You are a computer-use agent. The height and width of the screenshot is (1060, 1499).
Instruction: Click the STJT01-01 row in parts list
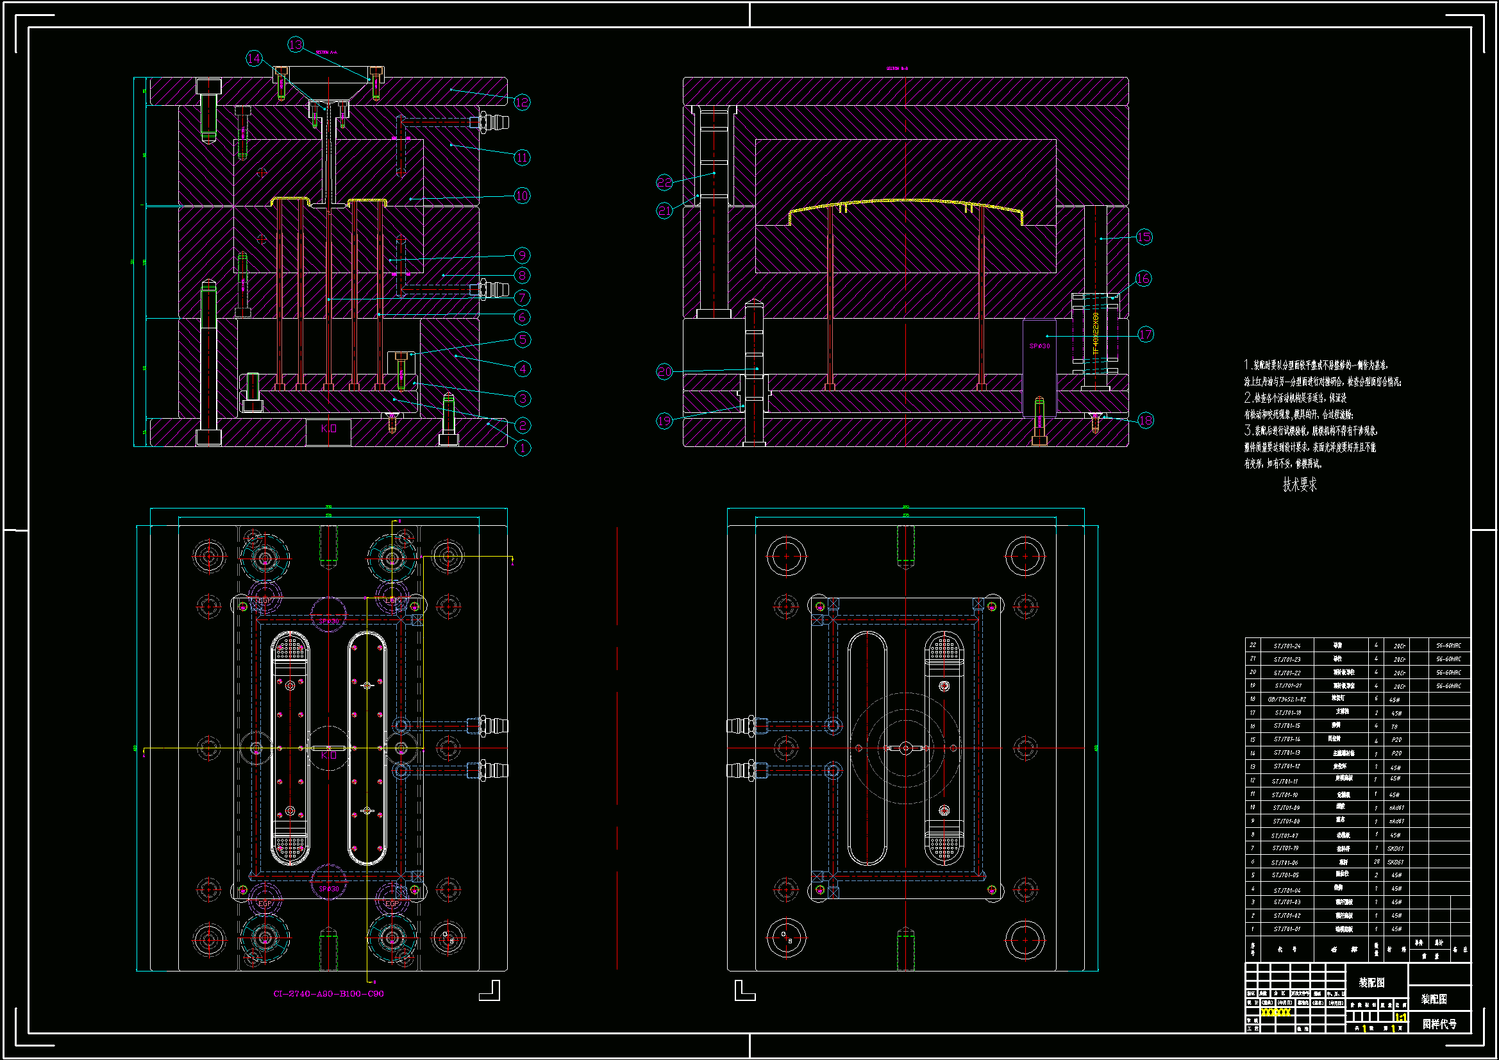click(x=1287, y=929)
